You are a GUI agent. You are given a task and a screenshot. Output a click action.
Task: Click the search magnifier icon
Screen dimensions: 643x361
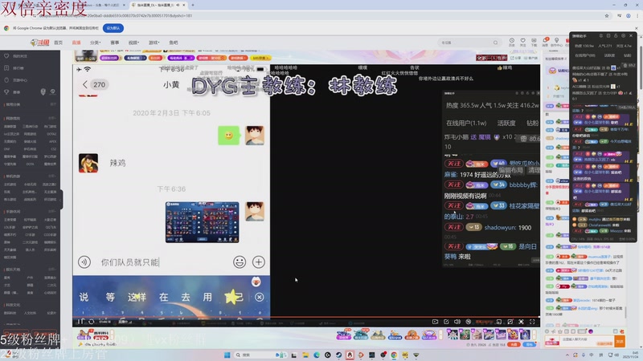point(495,43)
